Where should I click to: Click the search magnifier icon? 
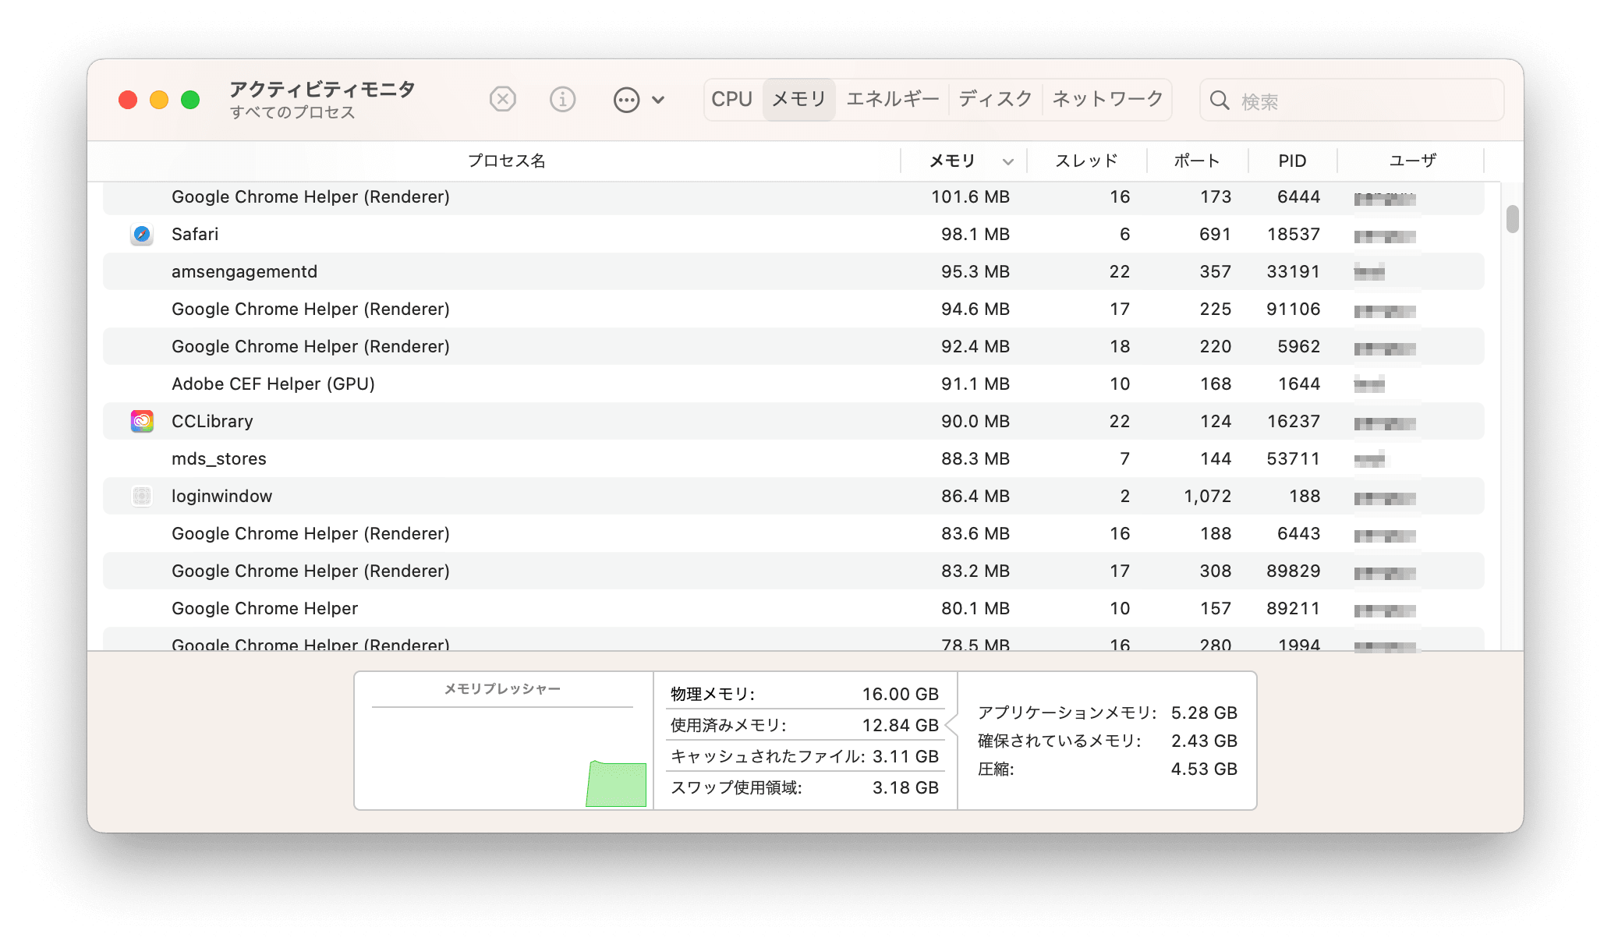point(1220,101)
